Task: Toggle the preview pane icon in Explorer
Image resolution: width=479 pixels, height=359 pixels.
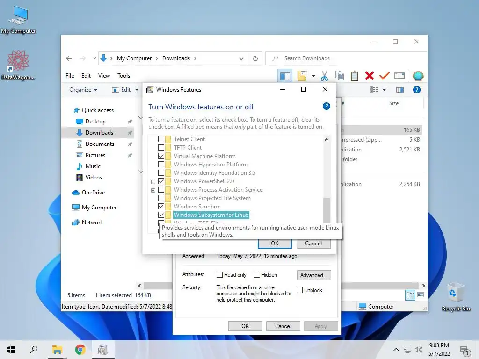Action: pos(400,90)
